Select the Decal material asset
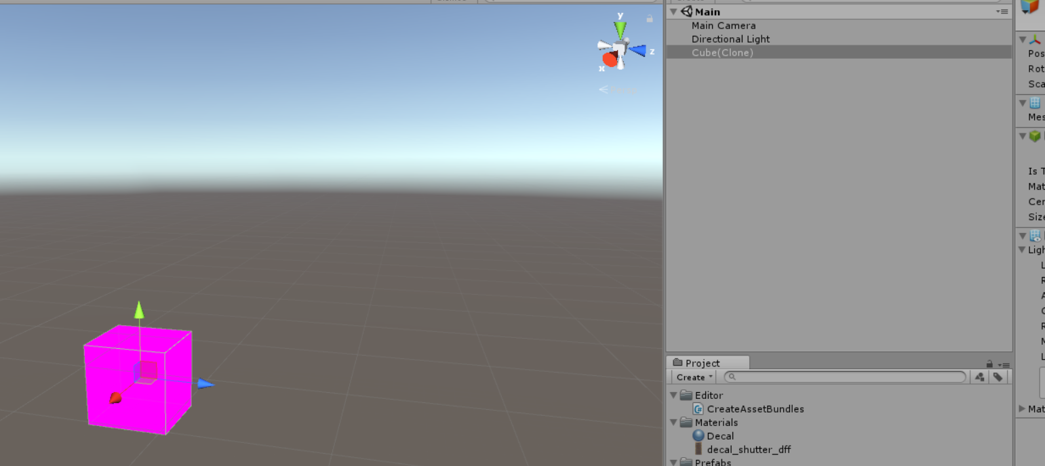 (720, 436)
